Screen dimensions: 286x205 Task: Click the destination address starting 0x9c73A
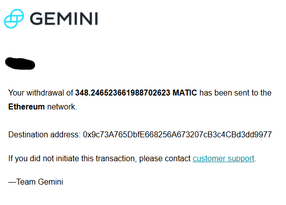pos(177,135)
